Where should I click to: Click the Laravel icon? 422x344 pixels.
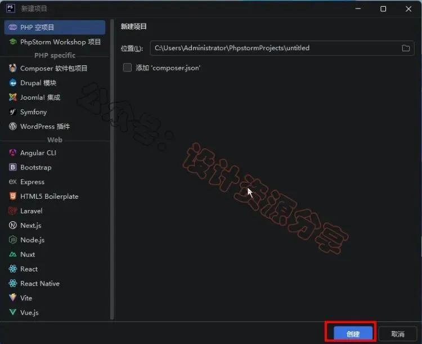click(12, 211)
